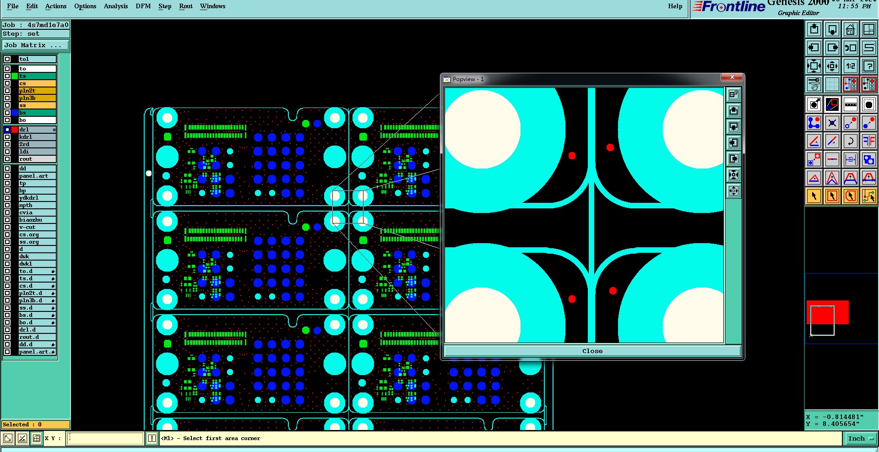
Task: Toggle the checkbox for layer tol
Action: click(7, 59)
